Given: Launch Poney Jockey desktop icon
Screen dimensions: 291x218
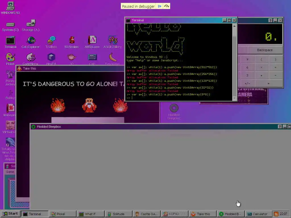Looking at the screenshot, I should (10, 78).
